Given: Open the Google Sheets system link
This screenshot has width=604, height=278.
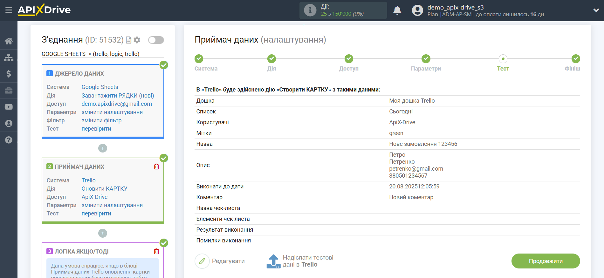Looking at the screenshot, I should tap(100, 87).
